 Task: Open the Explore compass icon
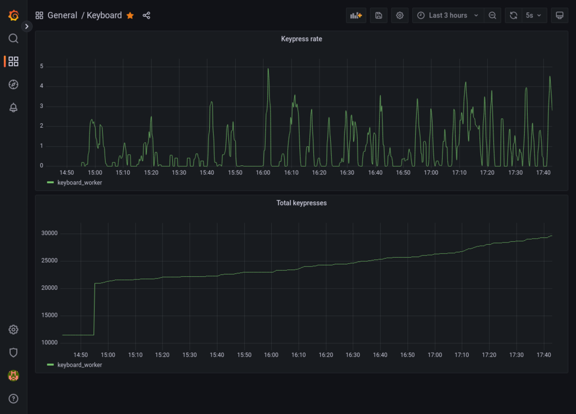point(13,84)
